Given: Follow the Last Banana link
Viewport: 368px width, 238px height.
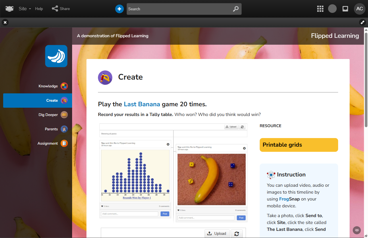Looking at the screenshot, I should click(142, 104).
